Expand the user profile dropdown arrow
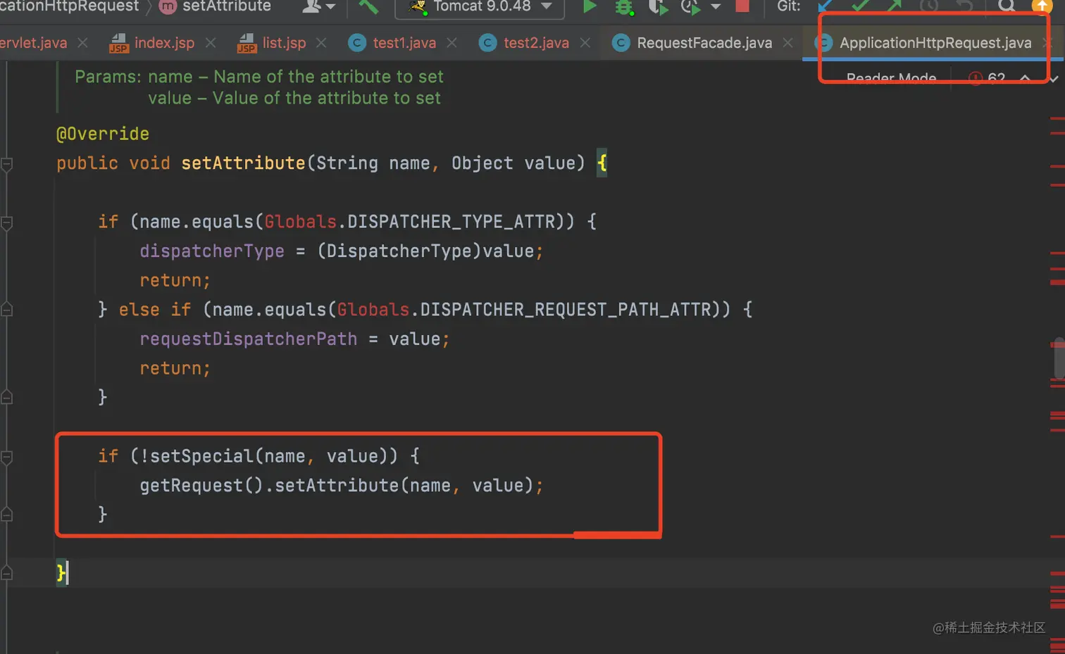Viewport: 1065px width, 654px height. 330,7
